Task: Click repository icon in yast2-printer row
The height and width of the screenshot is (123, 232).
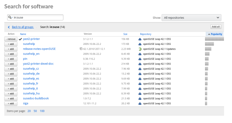Action: pyautogui.click(x=140, y=39)
